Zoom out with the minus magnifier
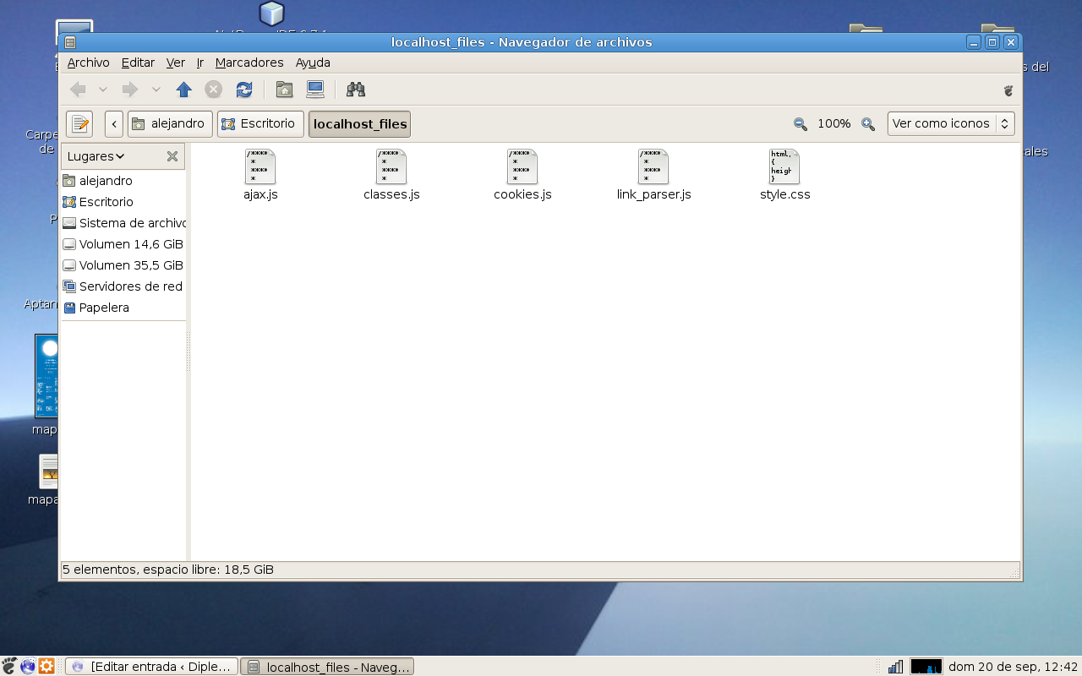Image resolution: width=1082 pixels, height=676 pixels. [x=801, y=124]
